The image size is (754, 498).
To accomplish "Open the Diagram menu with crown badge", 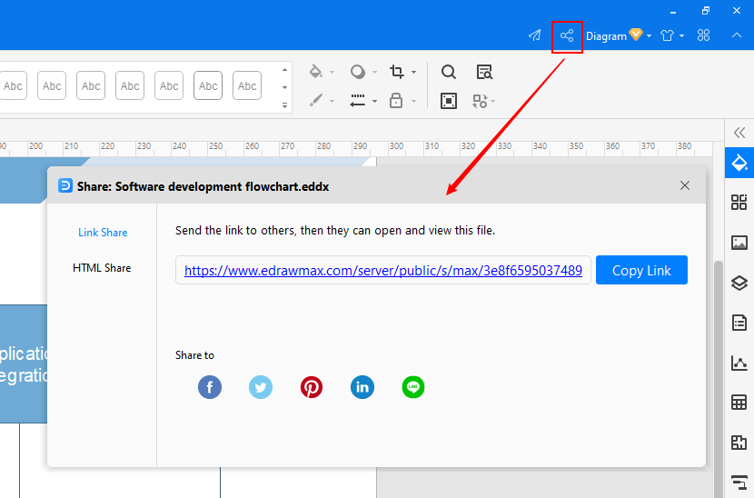I will coord(619,35).
